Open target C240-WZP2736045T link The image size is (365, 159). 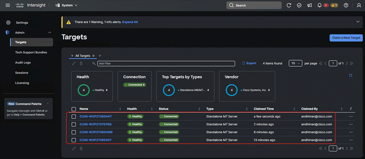click(96, 140)
